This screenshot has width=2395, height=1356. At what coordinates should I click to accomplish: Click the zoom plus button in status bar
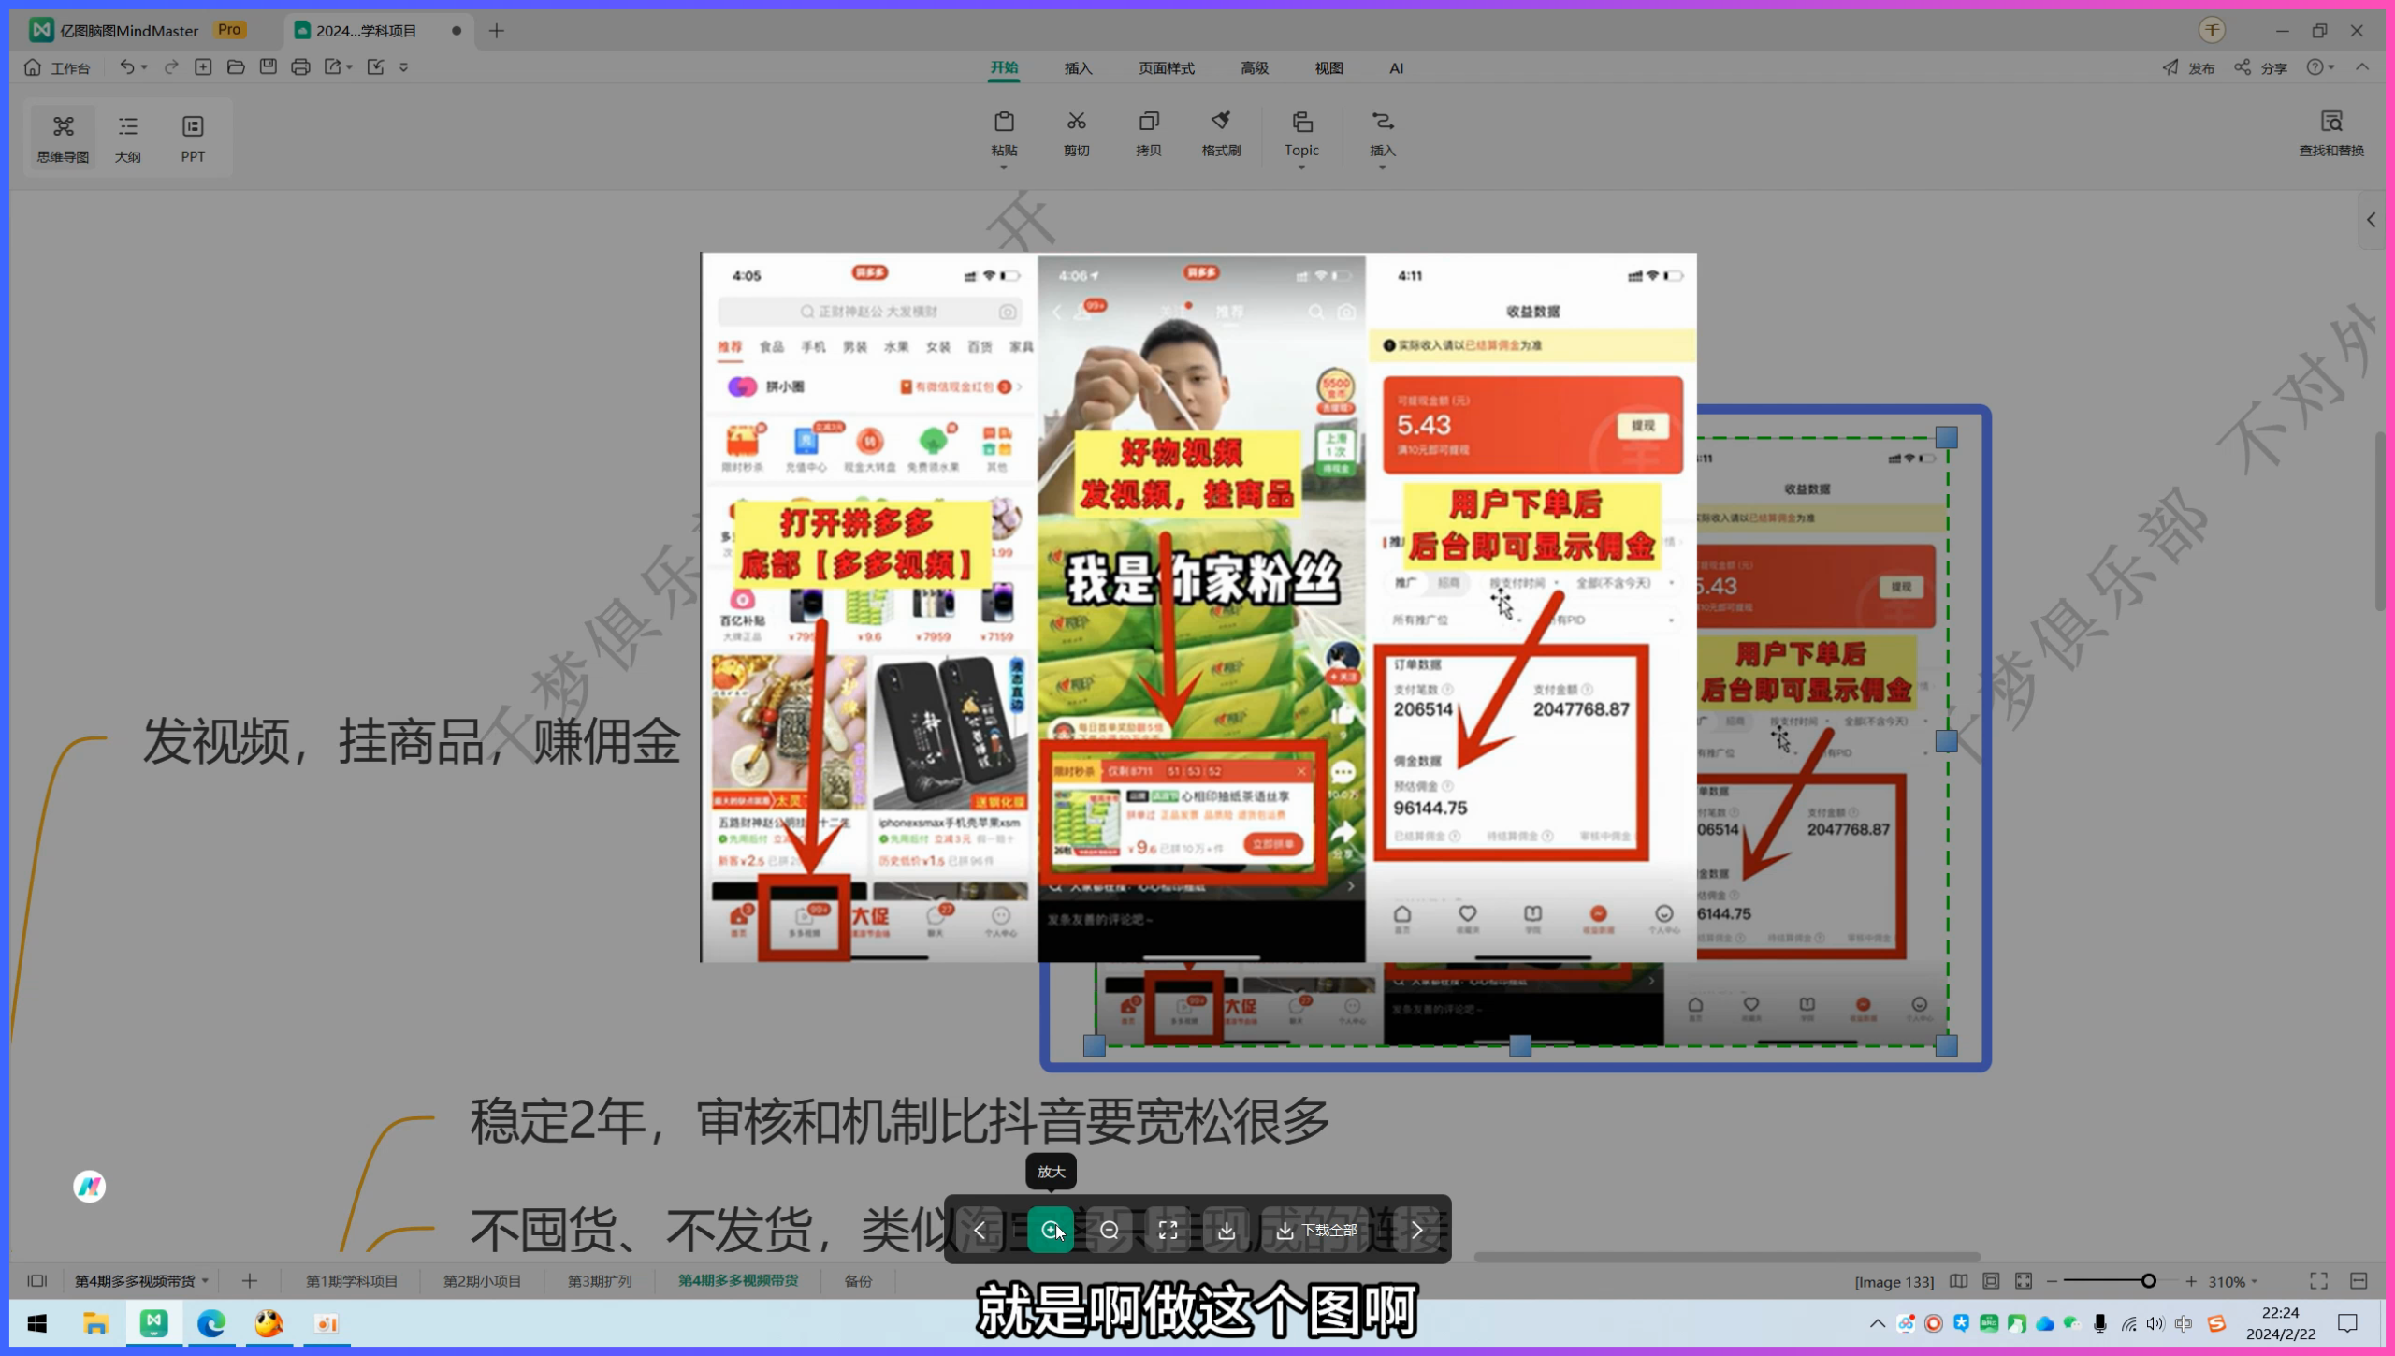point(2191,1281)
